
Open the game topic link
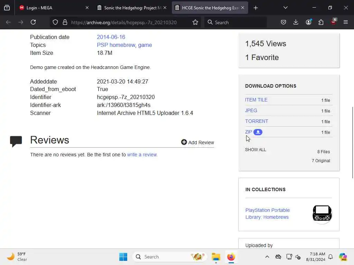click(145, 45)
